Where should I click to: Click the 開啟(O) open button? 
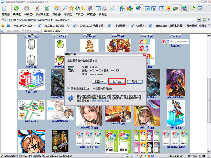tap(99, 82)
